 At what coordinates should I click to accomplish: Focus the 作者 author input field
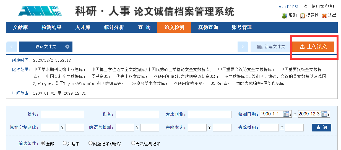(x=137, y=114)
